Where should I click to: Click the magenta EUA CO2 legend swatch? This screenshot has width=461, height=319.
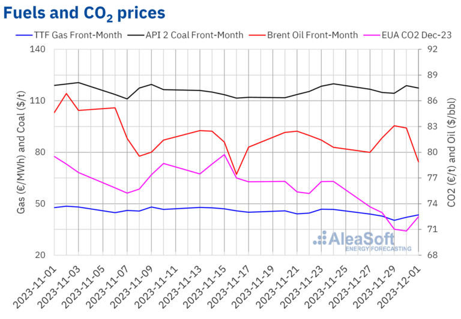pos(372,35)
